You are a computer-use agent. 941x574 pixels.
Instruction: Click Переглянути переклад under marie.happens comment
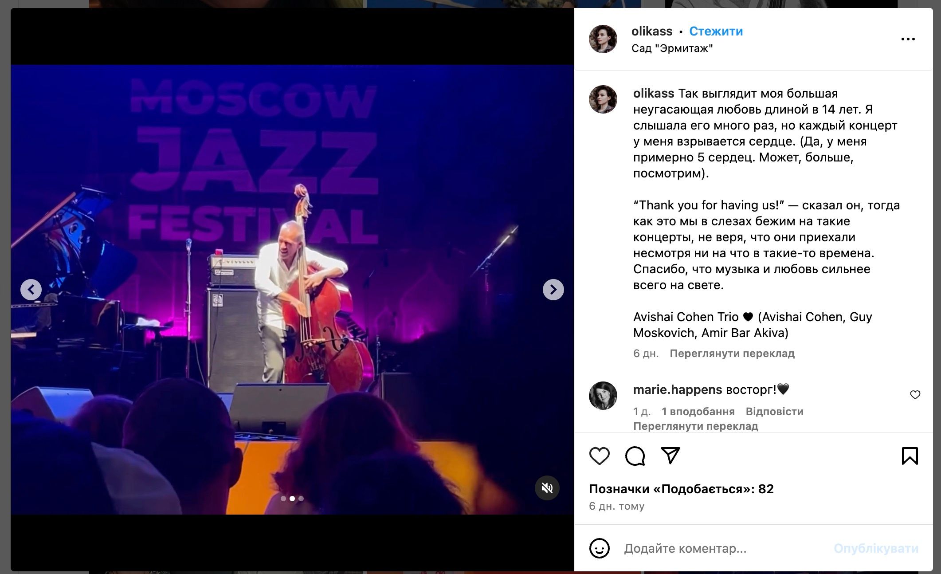click(695, 426)
